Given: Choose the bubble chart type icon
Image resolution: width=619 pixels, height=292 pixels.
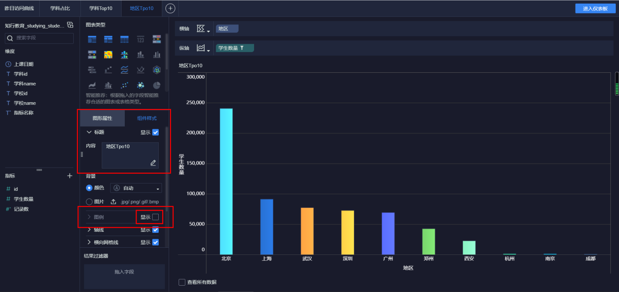Looking at the screenshot, I should pos(141,85).
